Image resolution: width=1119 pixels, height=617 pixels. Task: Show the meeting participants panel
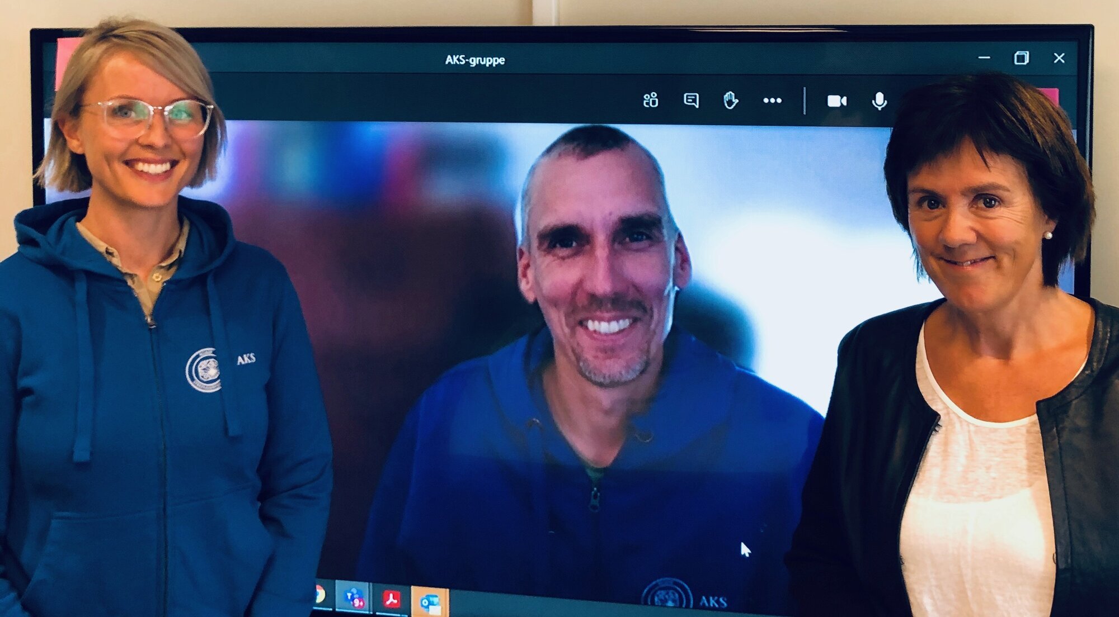click(650, 101)
